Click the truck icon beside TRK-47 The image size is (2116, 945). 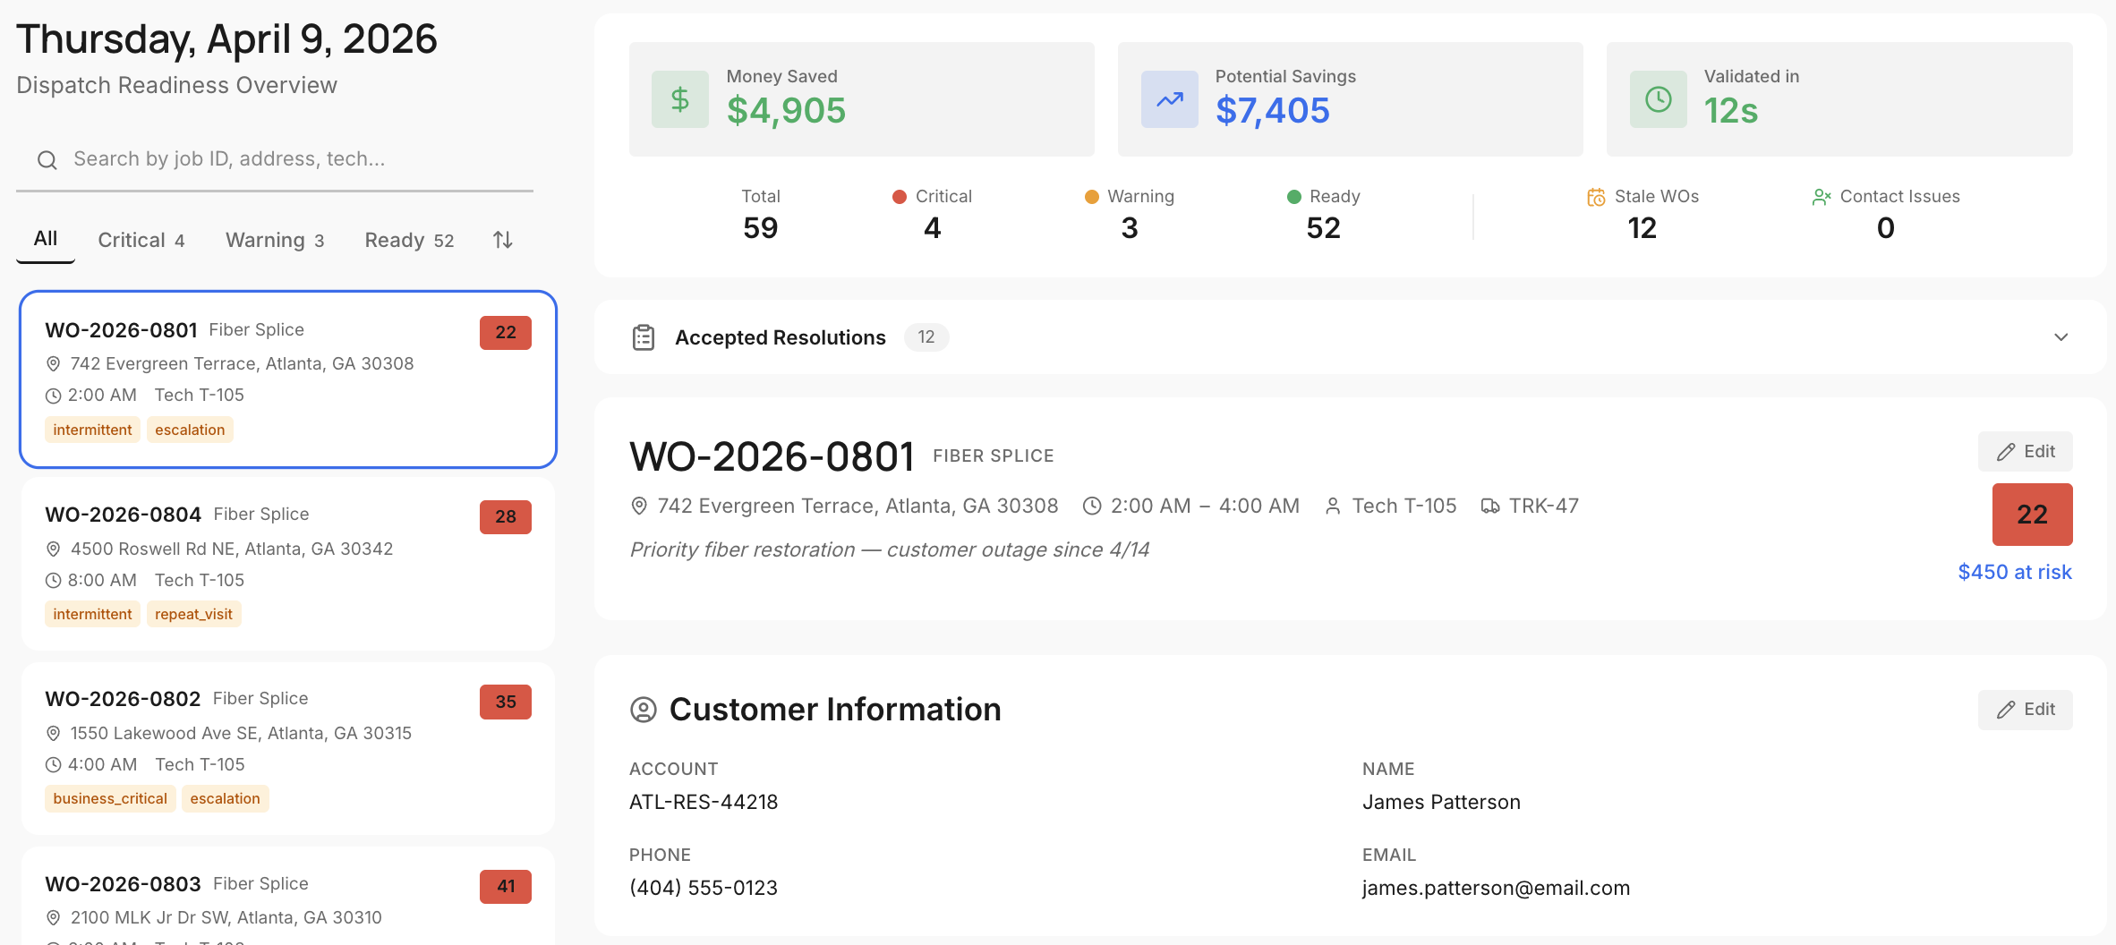pyautogui.click(x=1490, y=507)
